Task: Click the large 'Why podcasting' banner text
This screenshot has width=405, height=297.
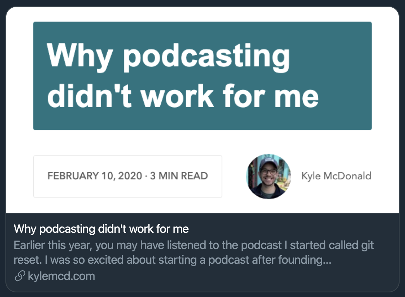Action: click(x=168, y=56)
